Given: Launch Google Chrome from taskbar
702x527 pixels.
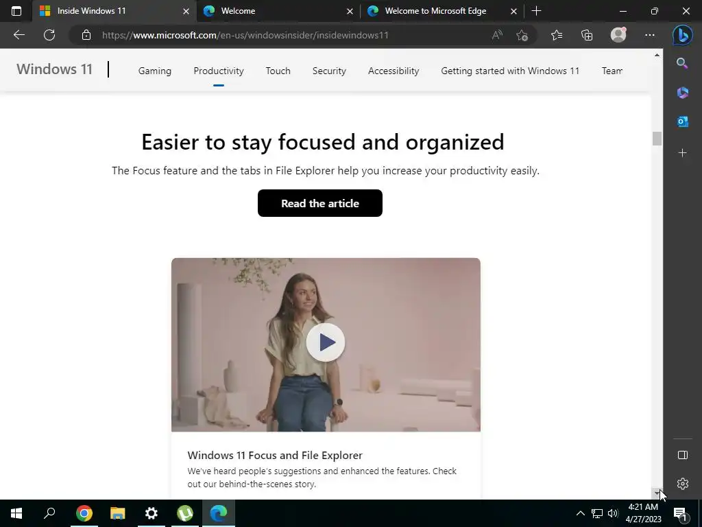Looking at the screenshot, I should (84, 513).
